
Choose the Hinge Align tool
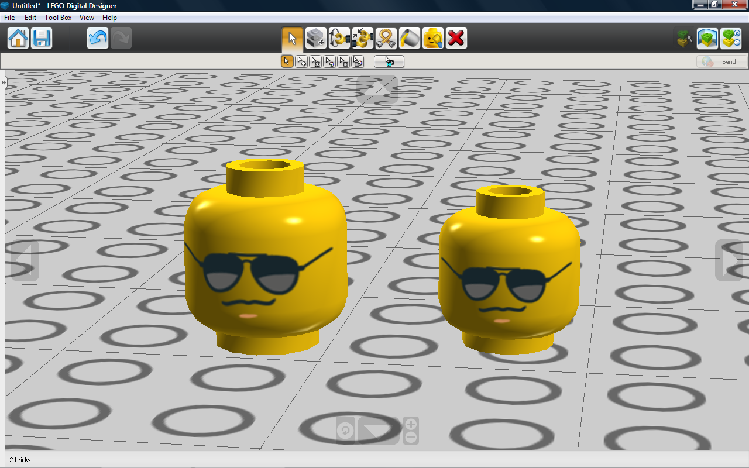[363, 38]
